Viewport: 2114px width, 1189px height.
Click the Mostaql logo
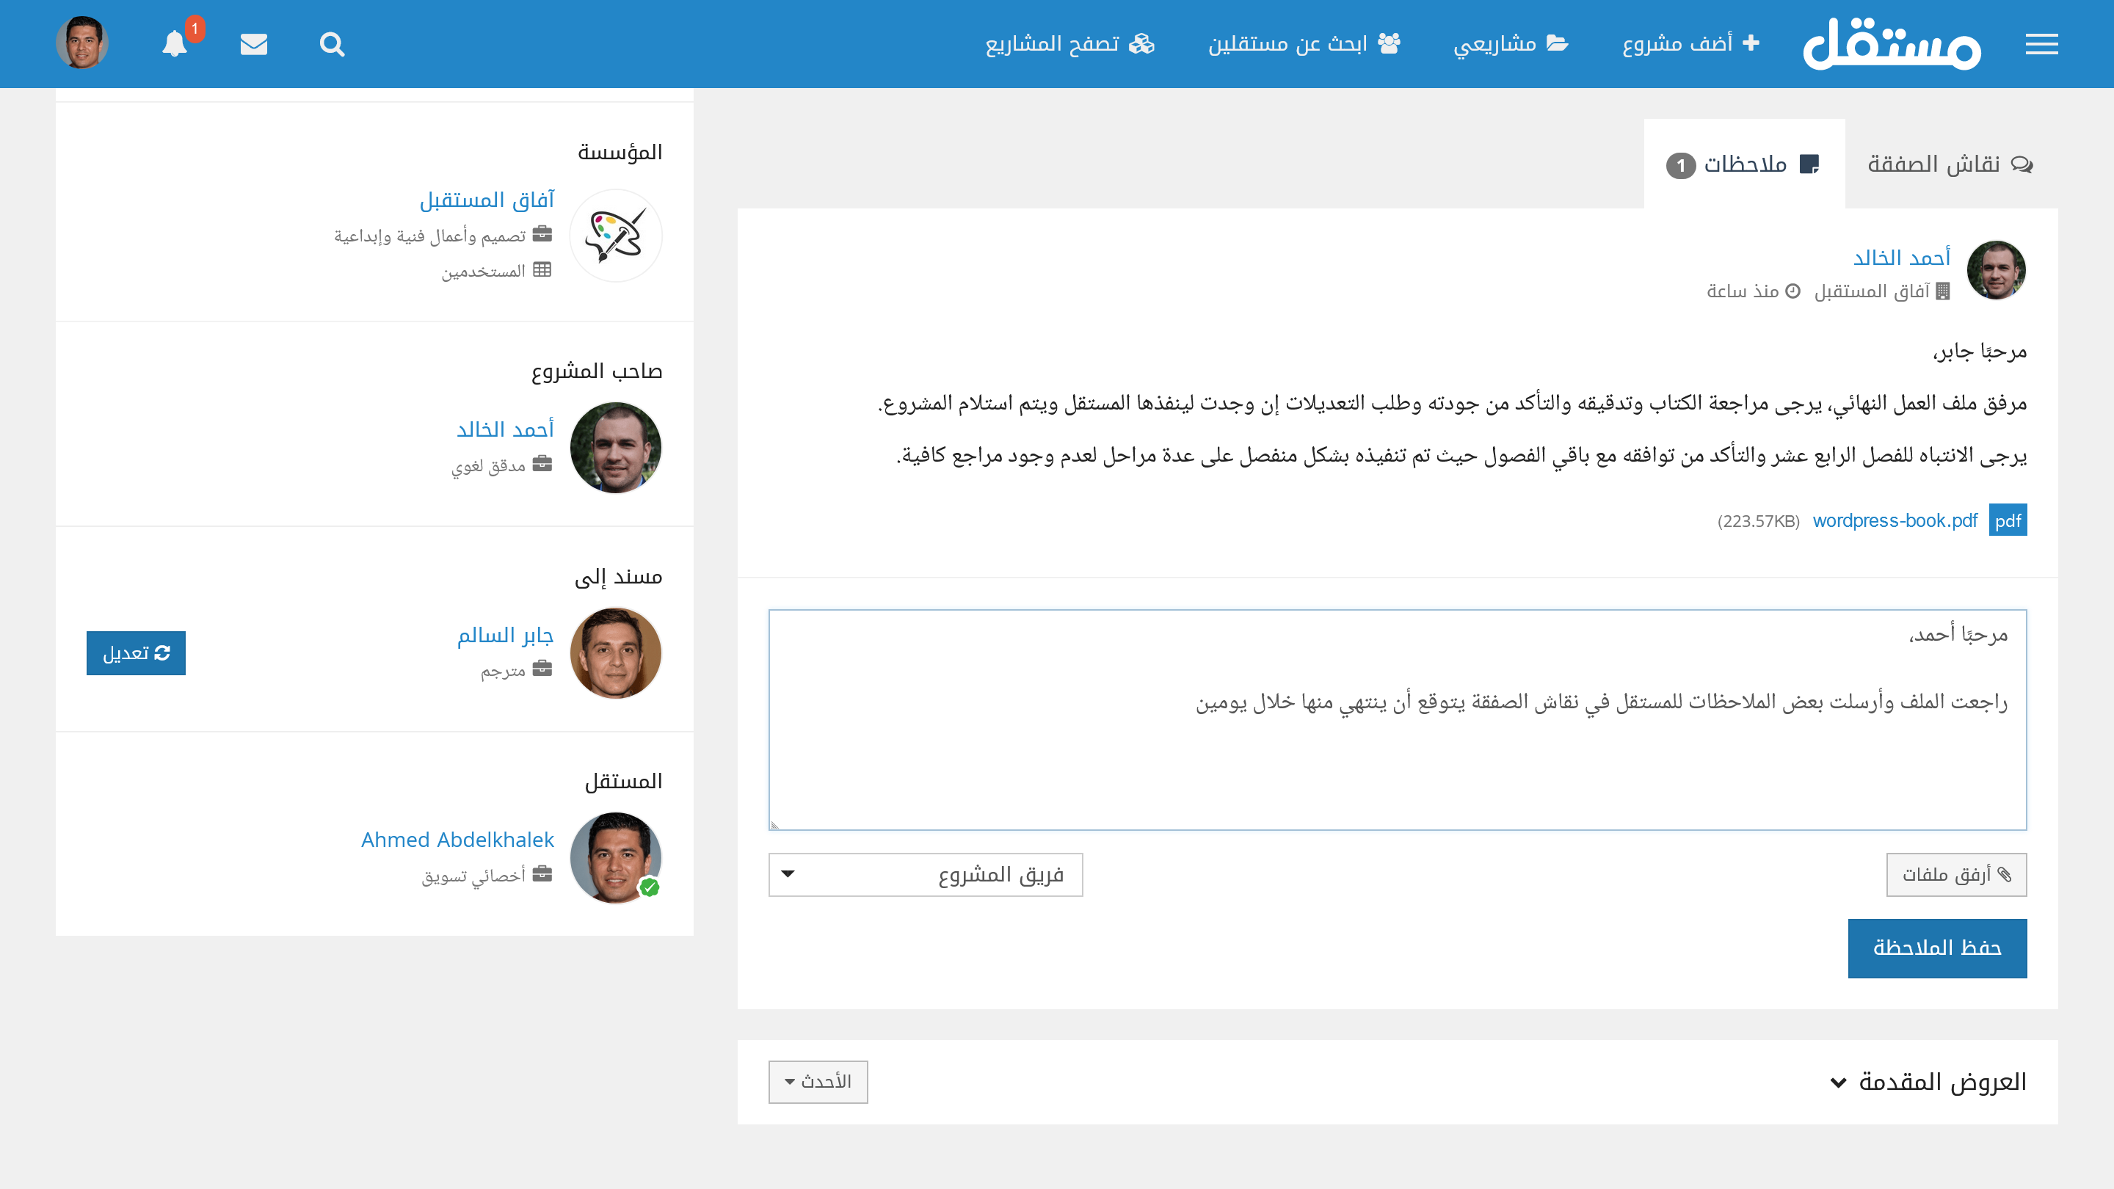click(x=1892, y=44)
